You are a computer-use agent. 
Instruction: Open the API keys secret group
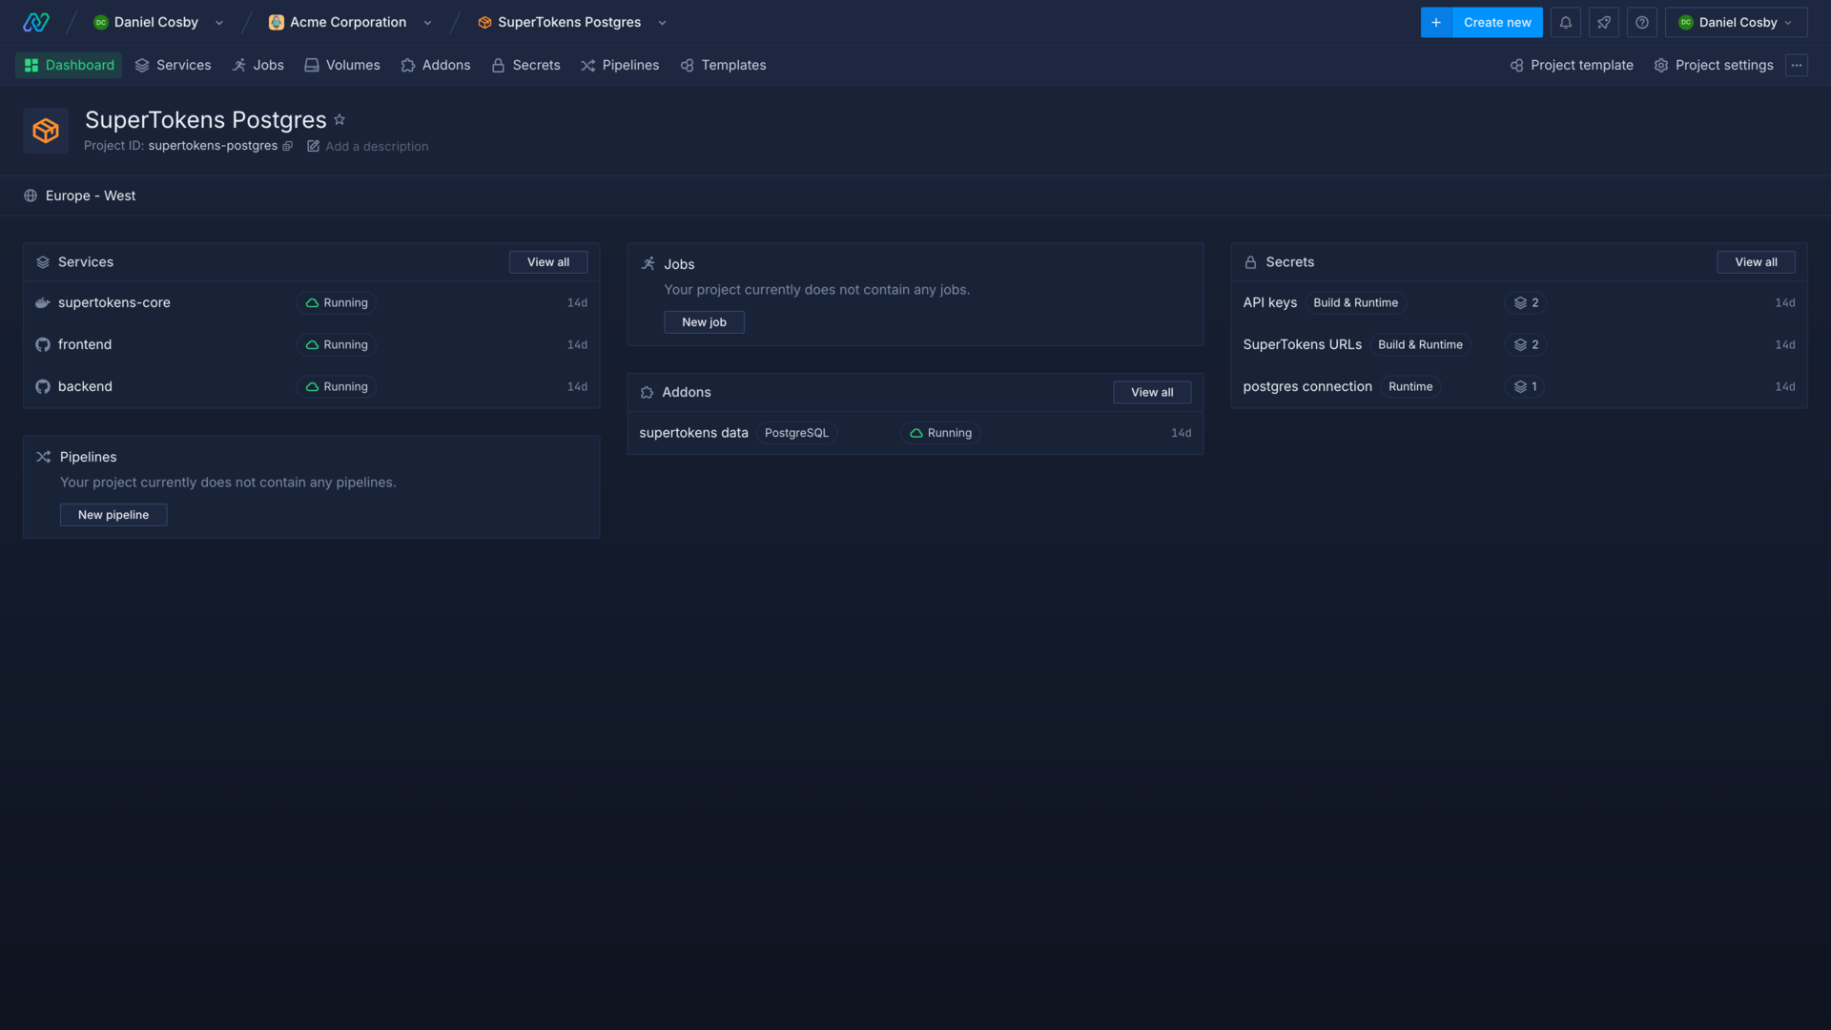pos(1518,303)
